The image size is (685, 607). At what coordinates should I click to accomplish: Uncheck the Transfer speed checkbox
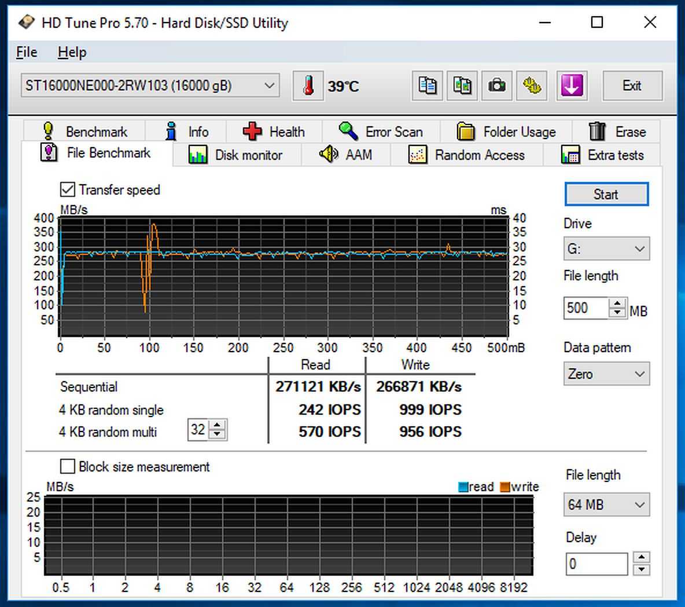(x=68, y=190)
